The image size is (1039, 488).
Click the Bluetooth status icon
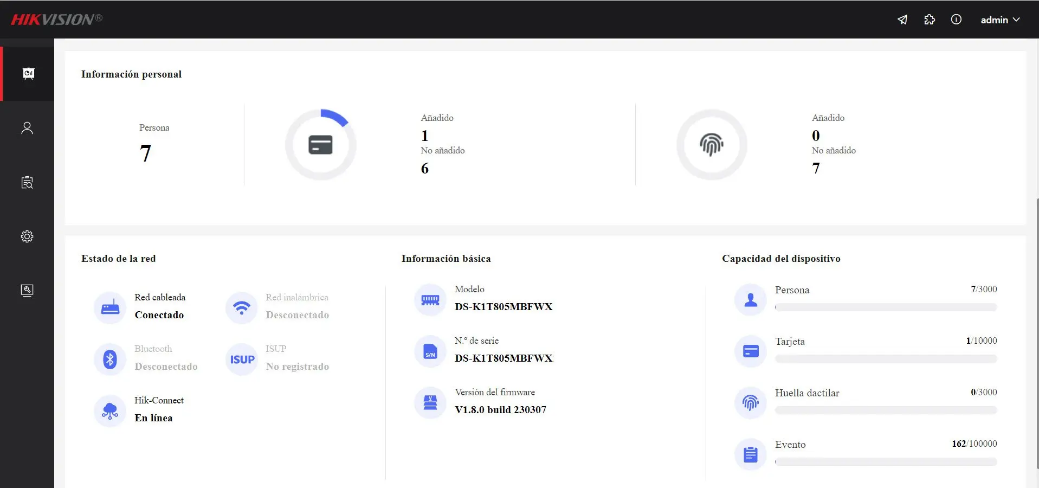click(110, 359)
